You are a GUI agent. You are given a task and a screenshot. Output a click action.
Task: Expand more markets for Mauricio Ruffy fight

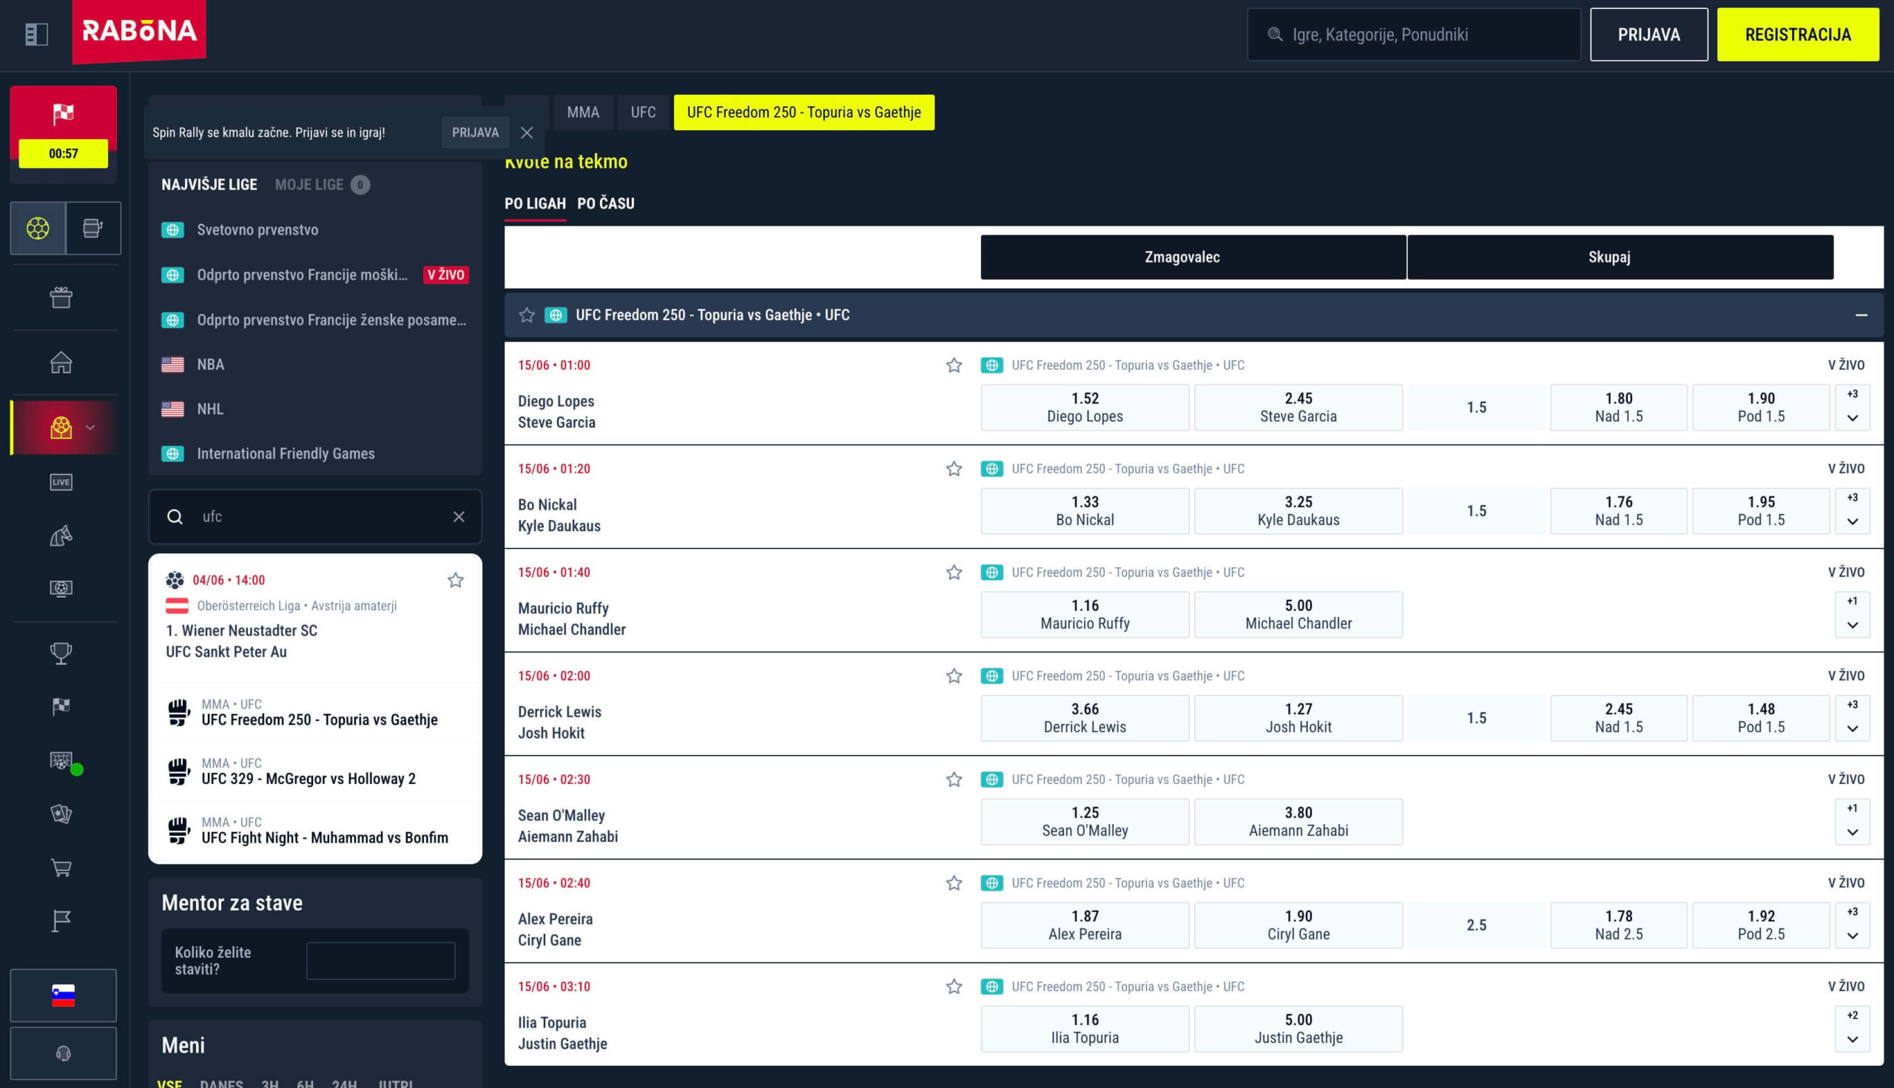pos(1852,615)
